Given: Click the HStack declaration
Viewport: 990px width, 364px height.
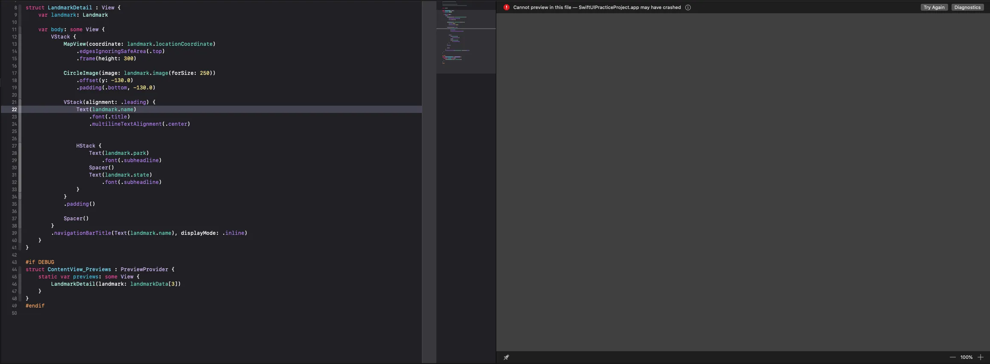Looking at the screenshot, I should pyautogui.click(x=89, y=146).
